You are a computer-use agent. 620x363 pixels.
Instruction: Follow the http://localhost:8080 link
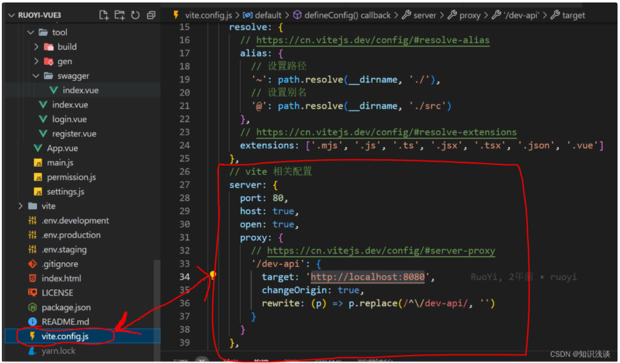pyautogui.click(x=367, y=277)
